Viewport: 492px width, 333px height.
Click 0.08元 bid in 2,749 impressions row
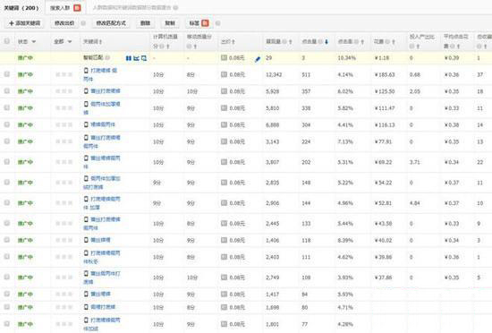(237, 277)
